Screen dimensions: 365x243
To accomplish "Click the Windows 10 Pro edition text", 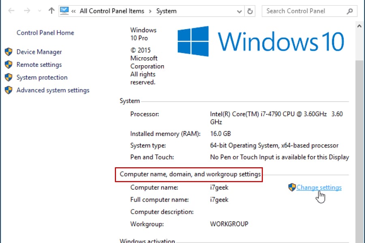I will (144, 34).
